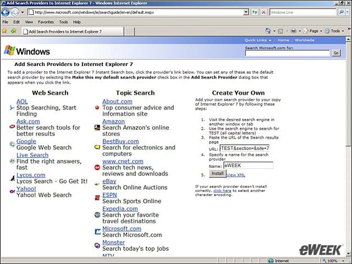Click the magnifier search icon
The width and height of the screenshot is (352, 264).
point(341,12)
